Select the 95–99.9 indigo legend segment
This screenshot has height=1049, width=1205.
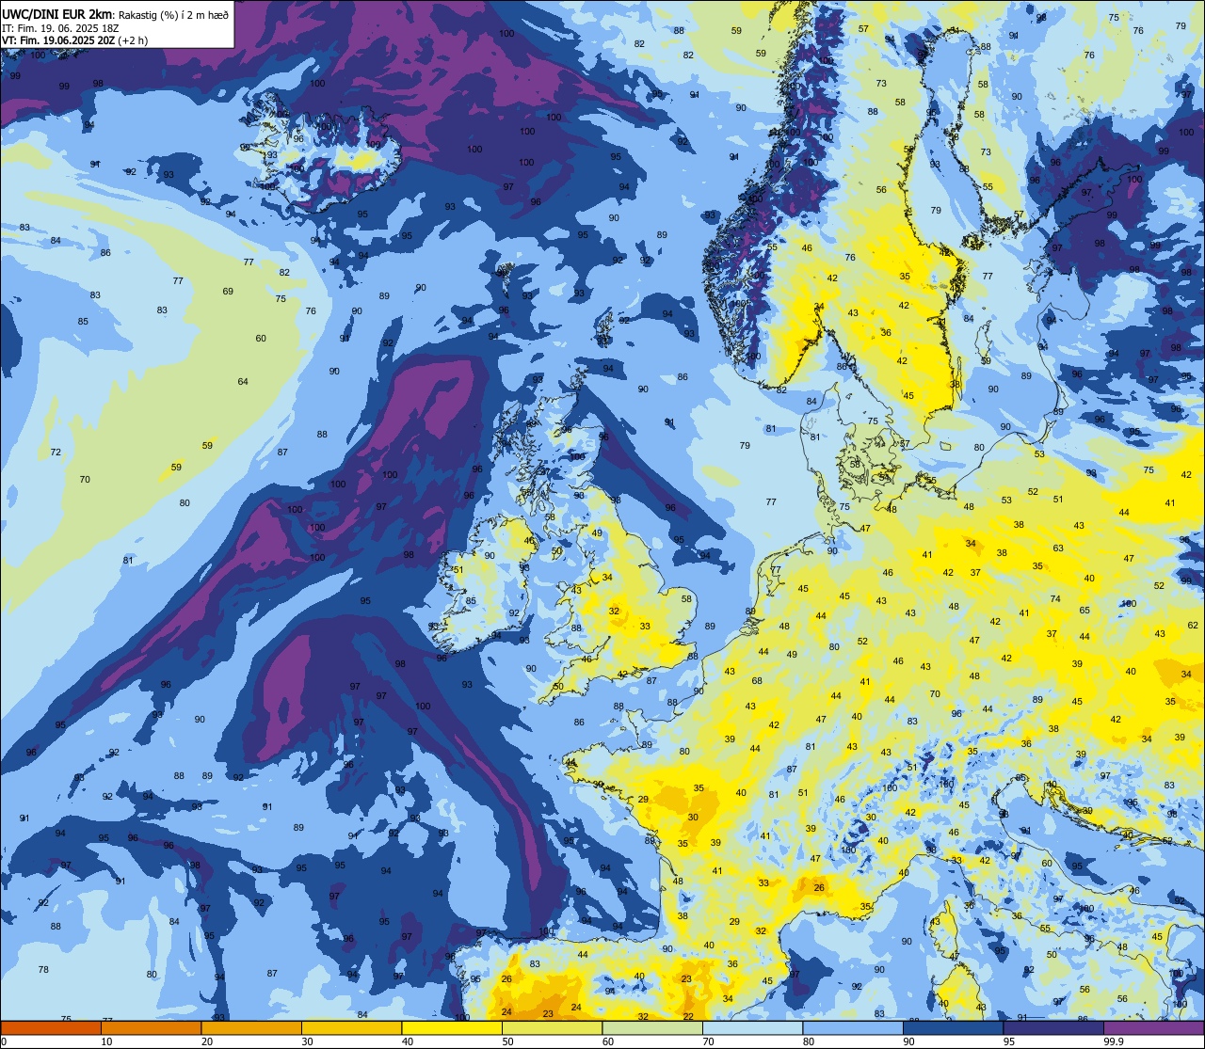click(x=1052, y=1027)
